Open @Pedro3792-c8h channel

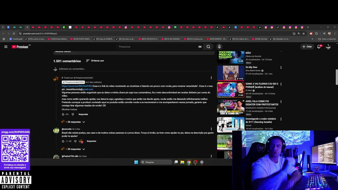[x=70, y=156]
